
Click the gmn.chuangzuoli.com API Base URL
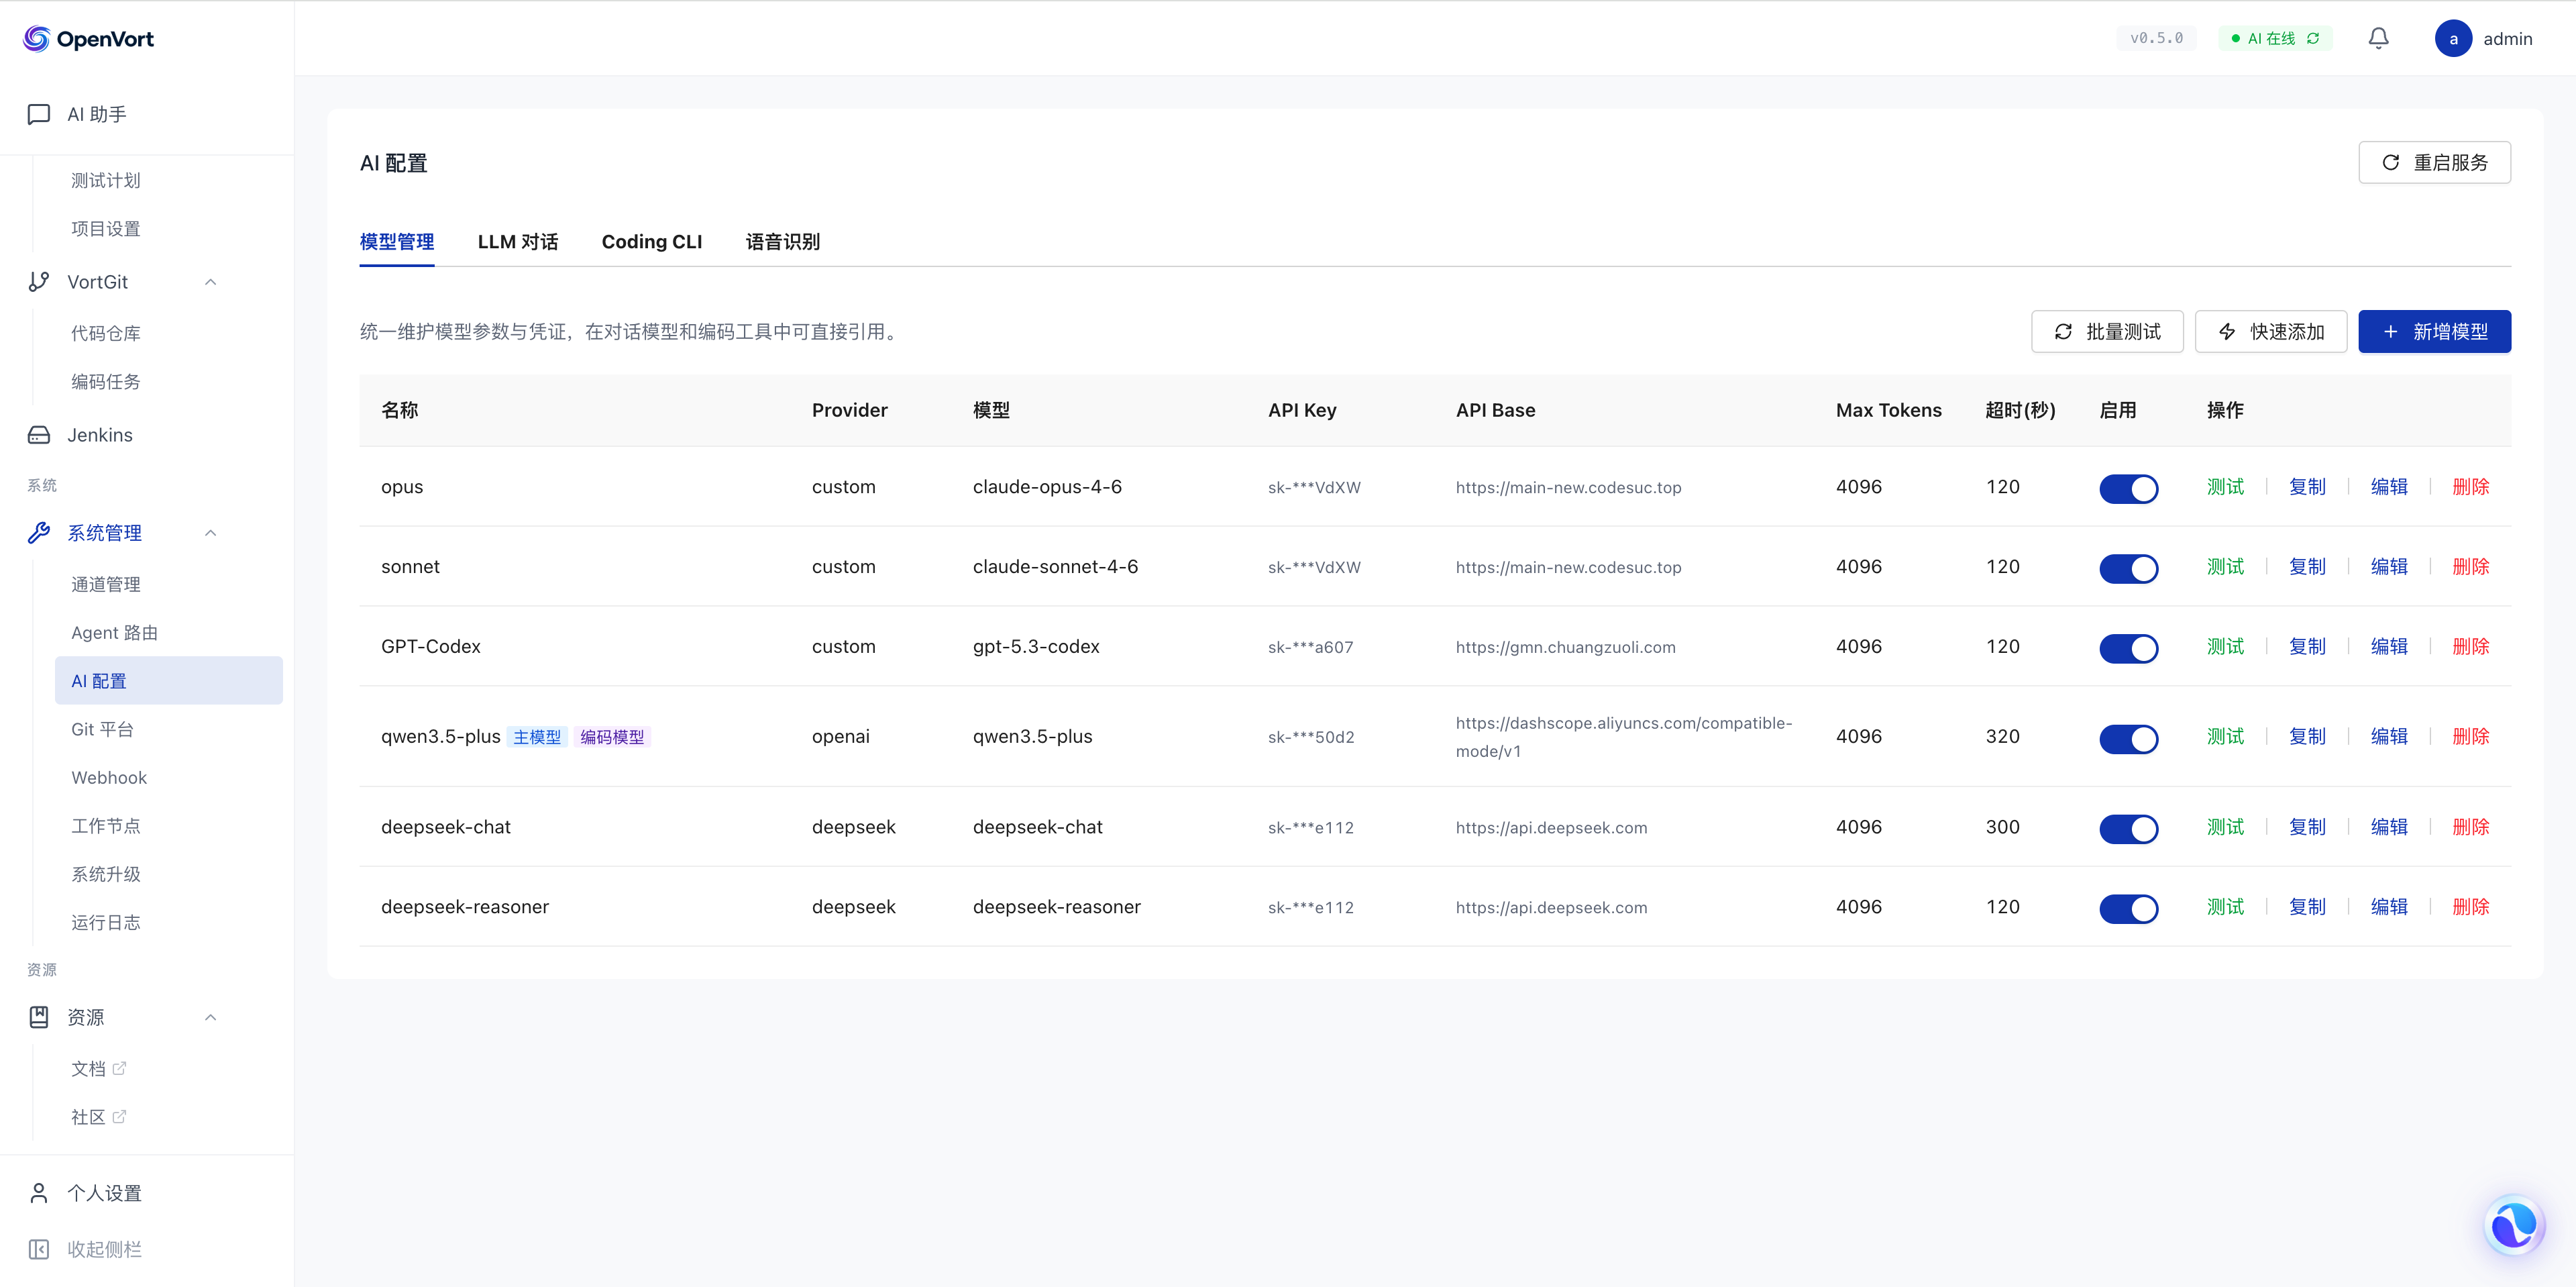pyautogui.click(x=1566, y=647)
